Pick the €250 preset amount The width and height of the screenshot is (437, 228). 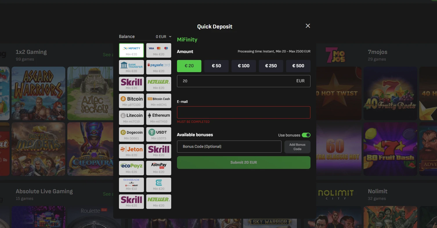click(271, 66)
